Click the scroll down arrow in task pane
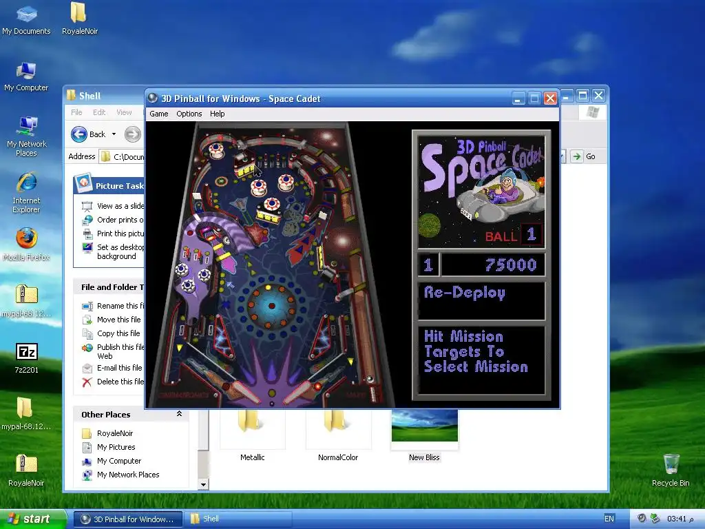This screenshot has width=705, height=529. 203,484
